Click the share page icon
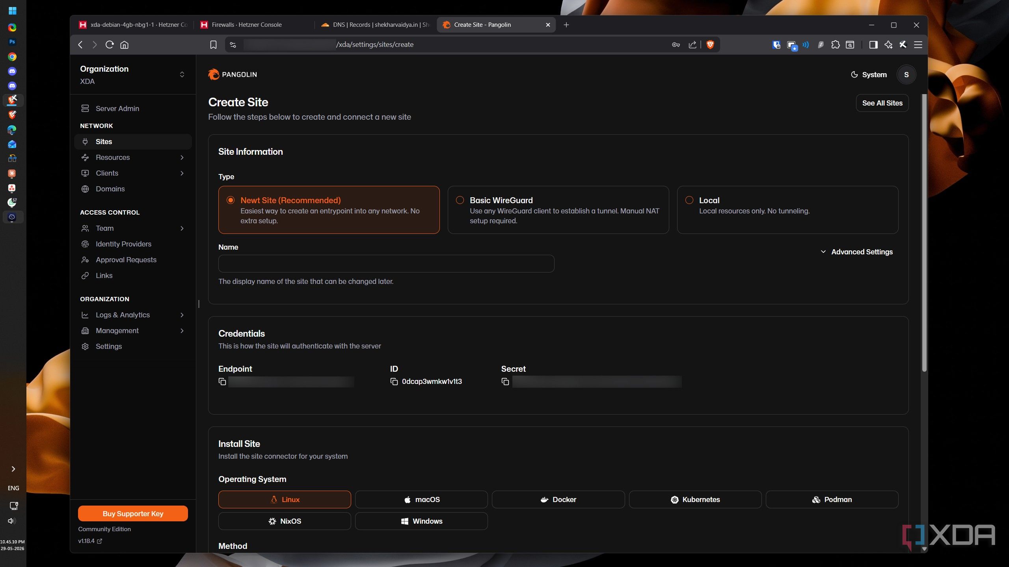 tap(693, 44)
